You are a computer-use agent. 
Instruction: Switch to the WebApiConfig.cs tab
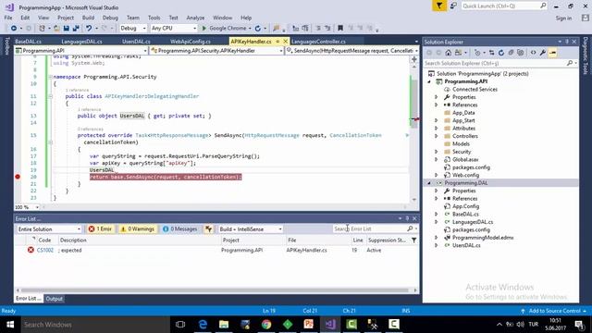coord(191,41)
